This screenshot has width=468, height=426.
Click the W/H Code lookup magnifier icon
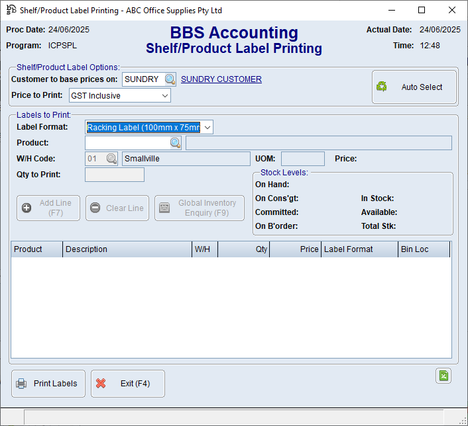pyautogui.click(x=111, y=159)
